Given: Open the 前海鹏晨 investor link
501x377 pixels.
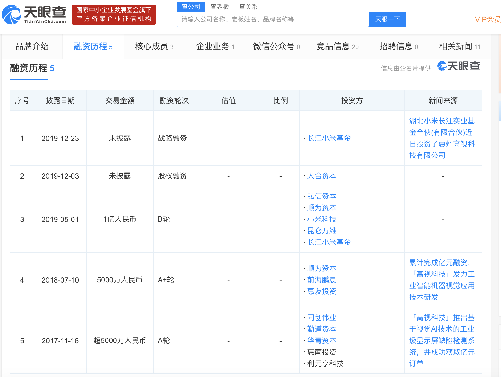Looking at the screenshot, I should 322,280.
